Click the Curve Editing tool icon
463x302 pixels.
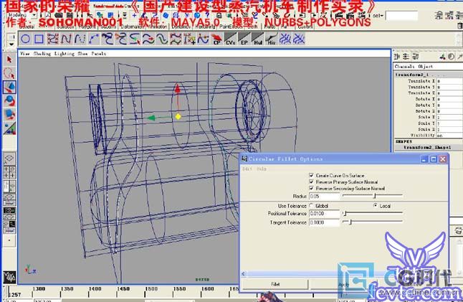coord(203,39)
